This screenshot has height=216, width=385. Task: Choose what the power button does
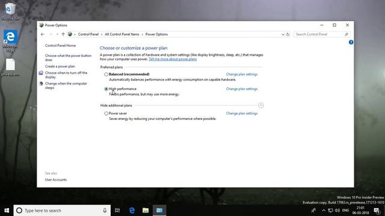pyautogui.click(x=68, y=58)
